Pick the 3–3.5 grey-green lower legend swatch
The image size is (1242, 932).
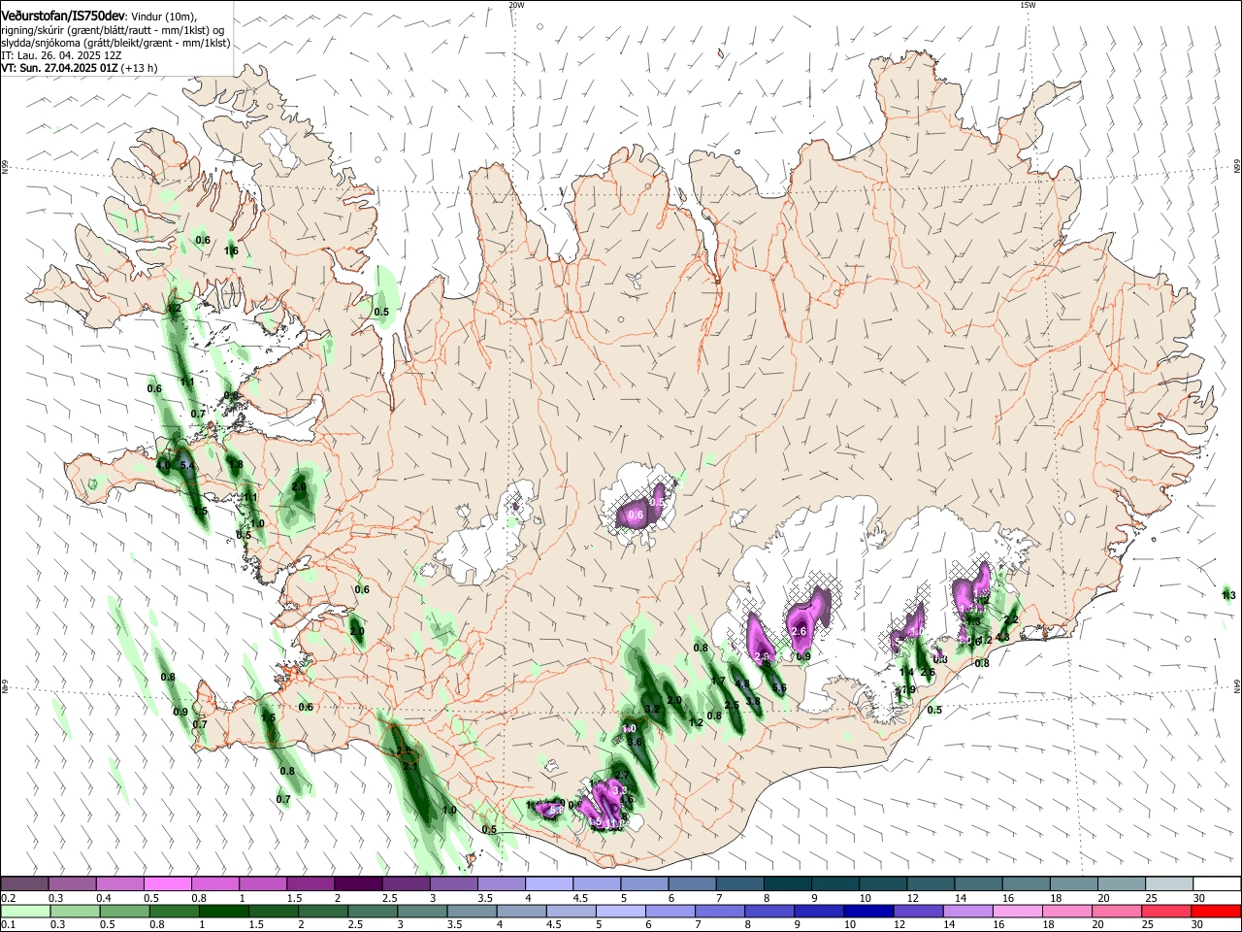tap(422, 912)
